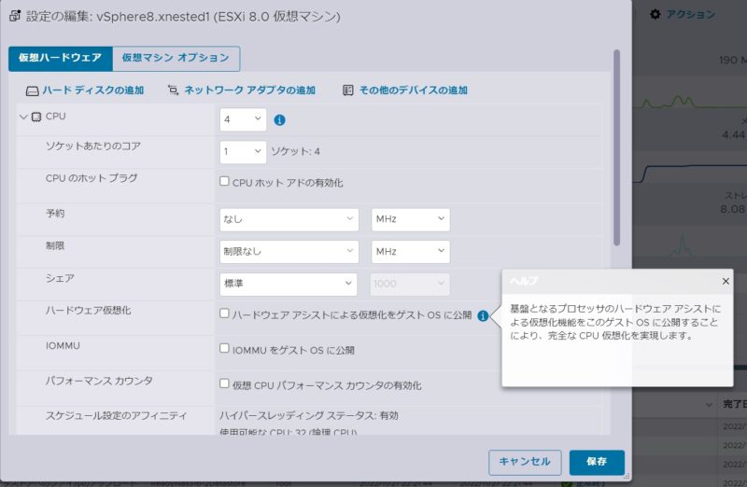Image resolution: width=747 pixels, height=487 pixels.
Task: Enable CPU ホット アドの有効化 checkbox
Action: pos(224,181)
